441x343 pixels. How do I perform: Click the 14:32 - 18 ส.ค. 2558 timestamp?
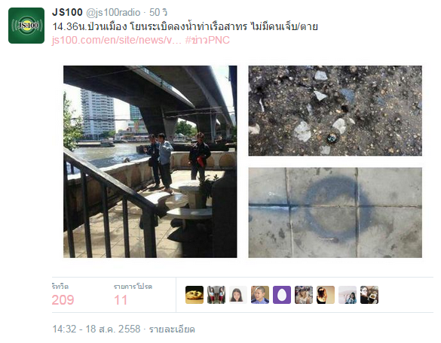(96, 329)
